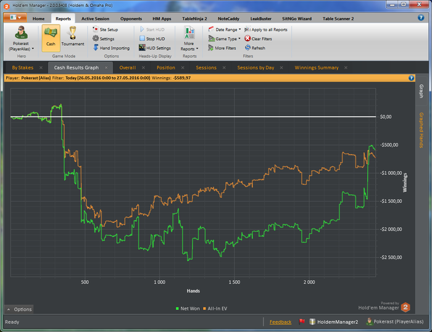Click the $0,00 axis label
The image size is (432, 332).
tap(386, 117)
